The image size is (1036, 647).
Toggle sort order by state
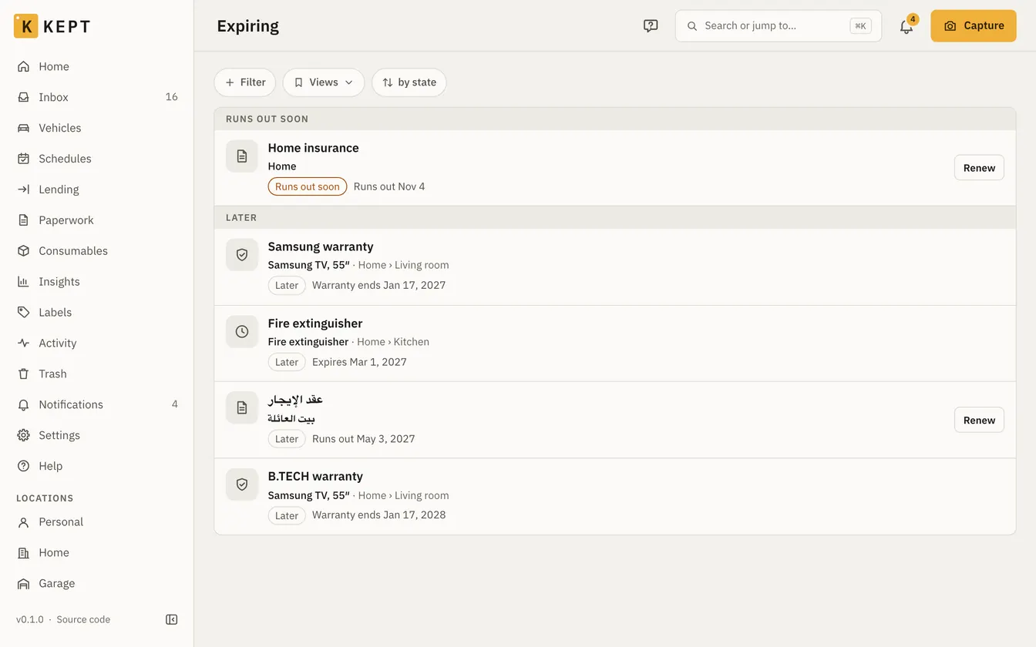pyautogui.click(x=409, y=82)
